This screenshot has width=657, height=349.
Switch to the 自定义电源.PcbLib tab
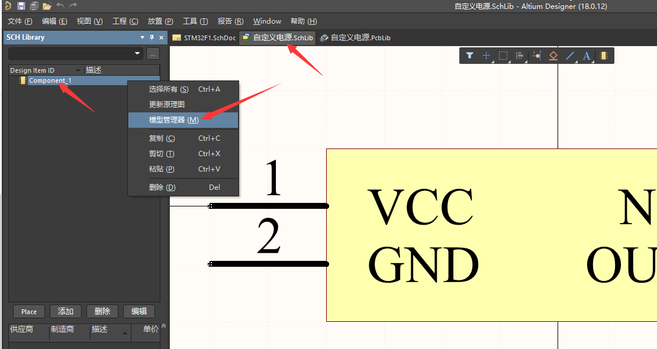tap(355, 38)
